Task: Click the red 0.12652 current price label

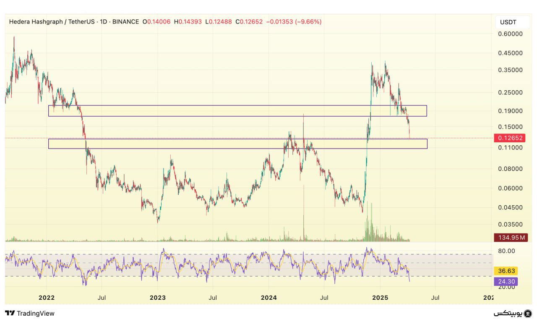Action: click(x=510, y=138)
